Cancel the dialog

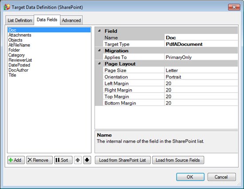(x=221, y=177)
